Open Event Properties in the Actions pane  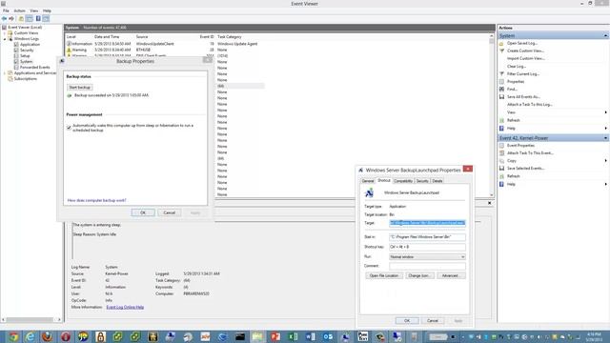click(x=520, y=146)
